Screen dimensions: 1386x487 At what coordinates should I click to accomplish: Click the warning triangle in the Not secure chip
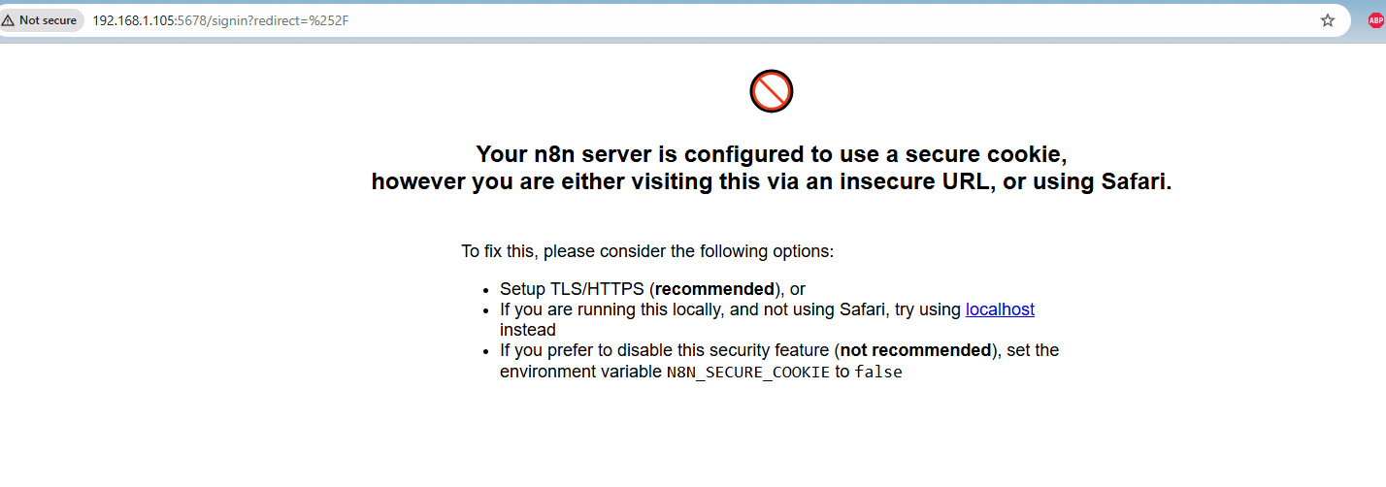[x=9, y=20]
